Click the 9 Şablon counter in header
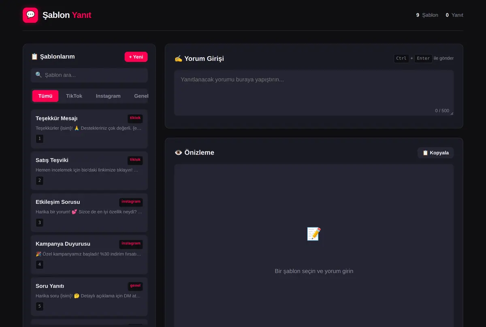The height and width of the screenshot is (327, 486). [427, 15]
